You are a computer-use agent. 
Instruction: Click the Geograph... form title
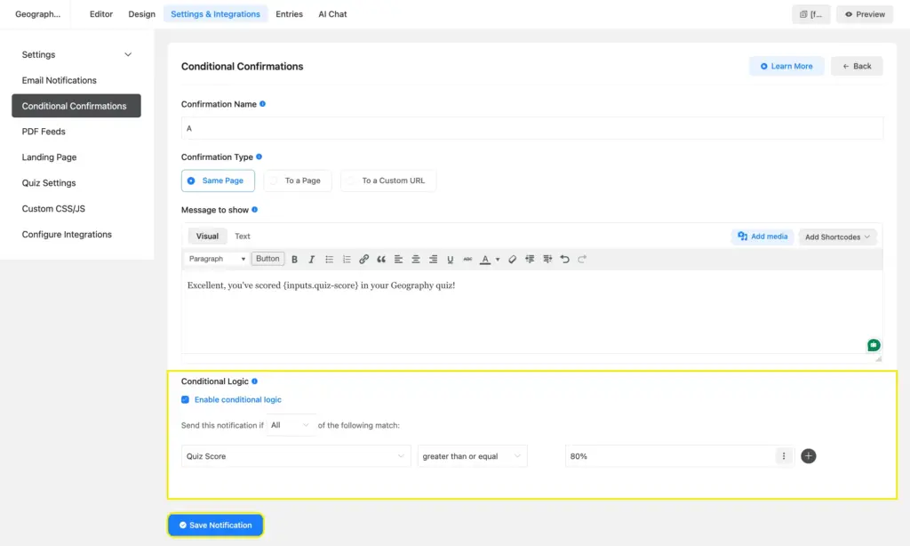[37, 14]
